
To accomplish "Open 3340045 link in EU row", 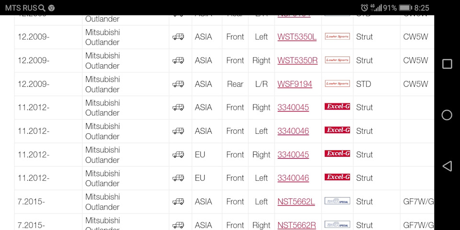I will [293, 154].
